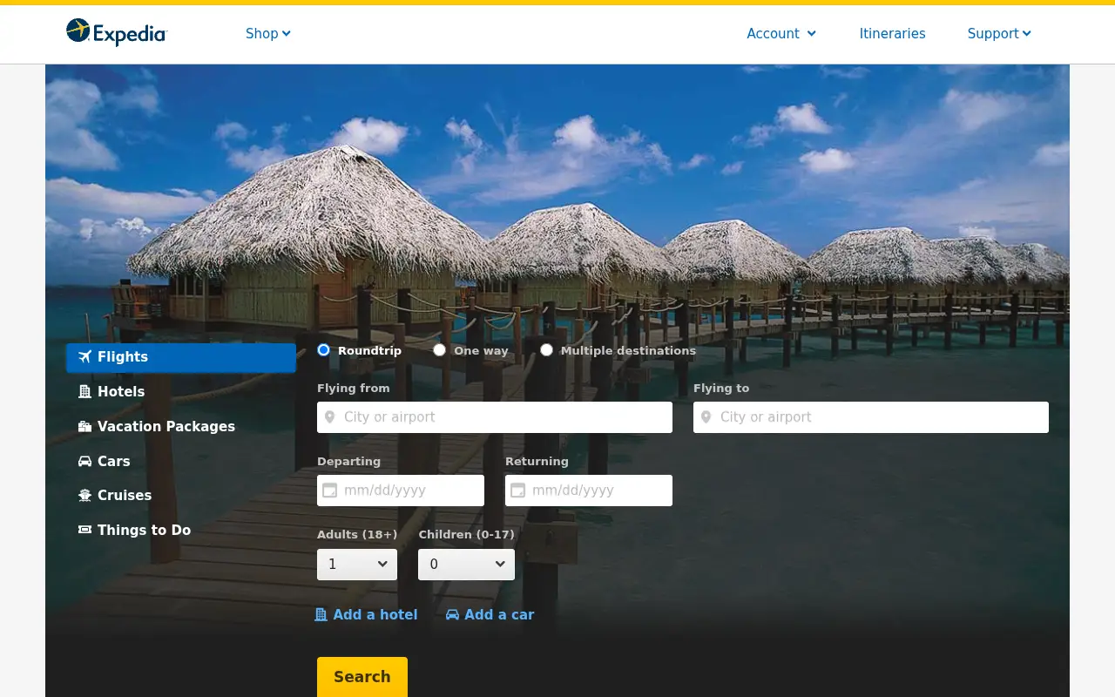Screen dimensions: 1115x697
Task: Open the Cruises tab
Action: click(x=181, y=496)
